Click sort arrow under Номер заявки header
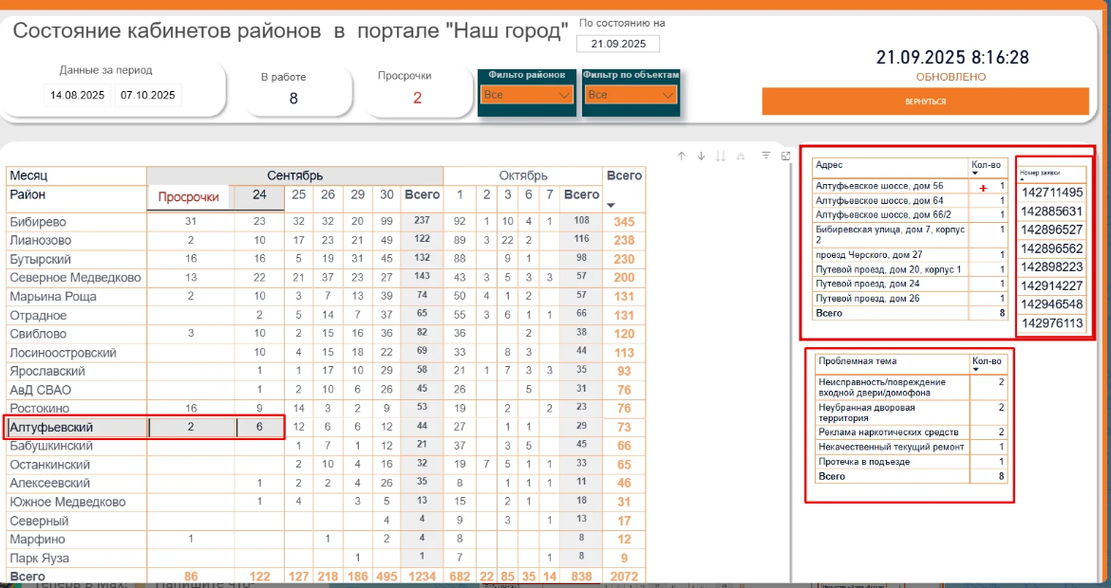The width and height of the screenshot is (1111, 588). [1024, 181]
